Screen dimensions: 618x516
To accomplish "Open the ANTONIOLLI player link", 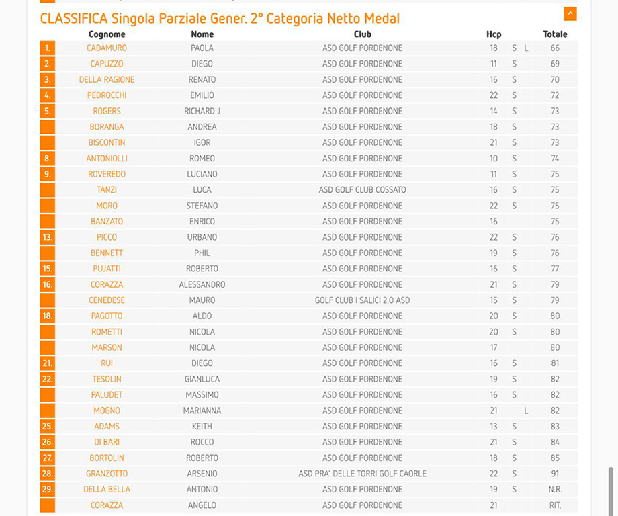I will pos(107,159).
